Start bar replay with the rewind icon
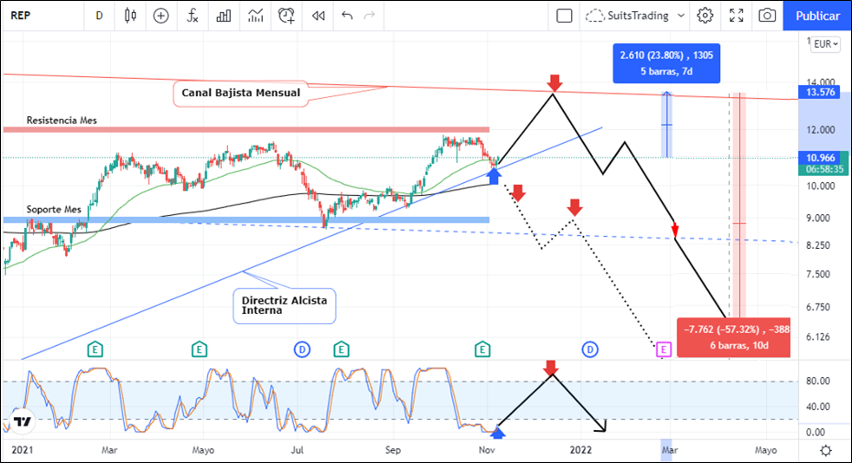This screenshot has width=852, height=463. pos(318,16)
